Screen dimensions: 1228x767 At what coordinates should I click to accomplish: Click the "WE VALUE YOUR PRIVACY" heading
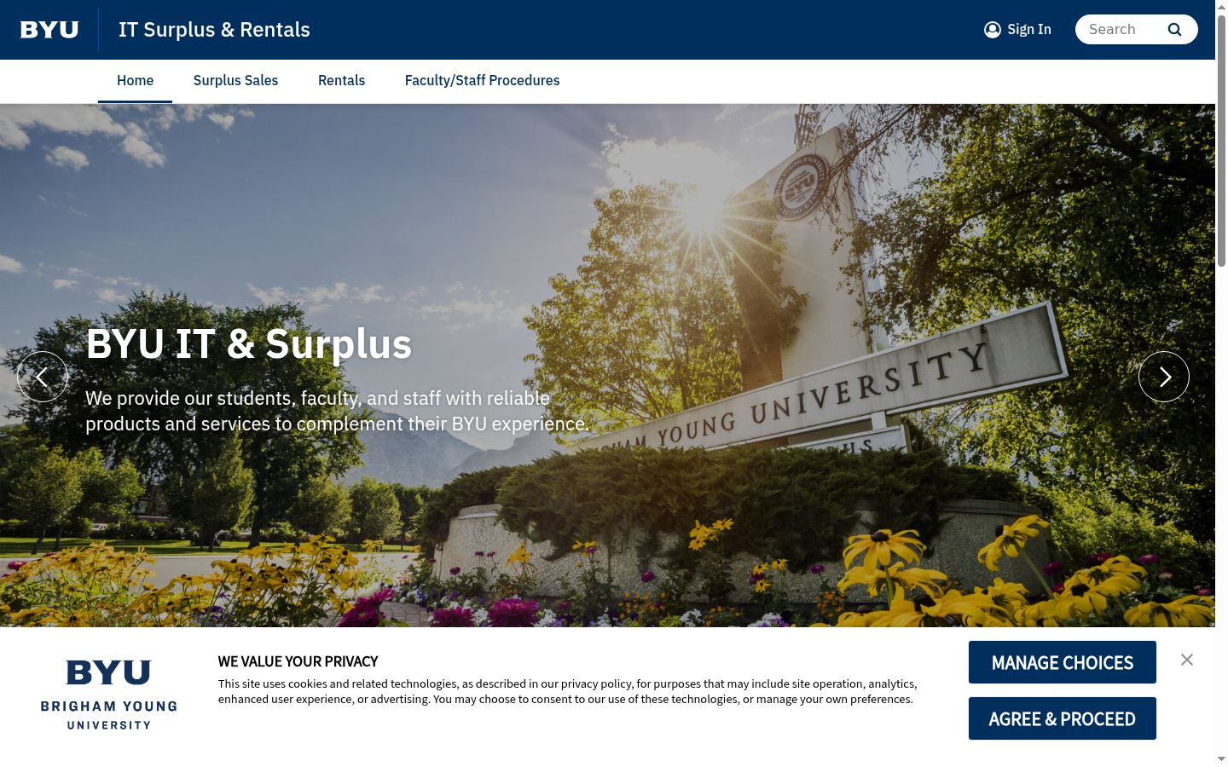[x=298, y=661]
